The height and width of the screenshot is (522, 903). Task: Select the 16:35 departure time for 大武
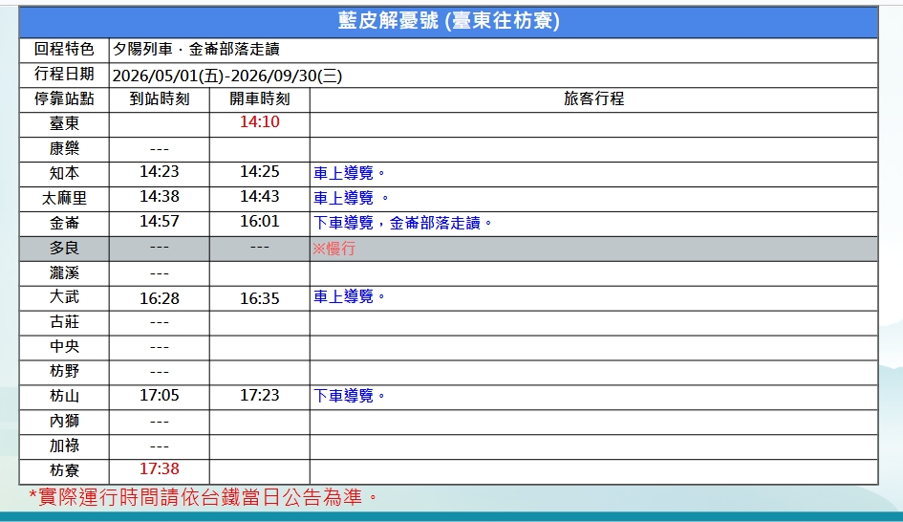(x=259, y=298)
